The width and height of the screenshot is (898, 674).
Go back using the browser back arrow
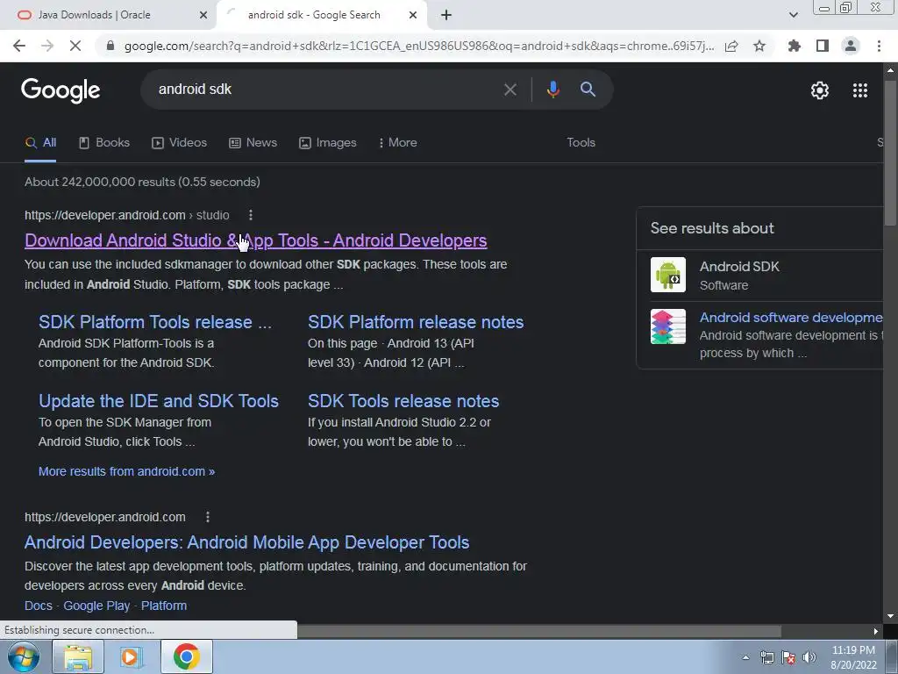(19, 46)
